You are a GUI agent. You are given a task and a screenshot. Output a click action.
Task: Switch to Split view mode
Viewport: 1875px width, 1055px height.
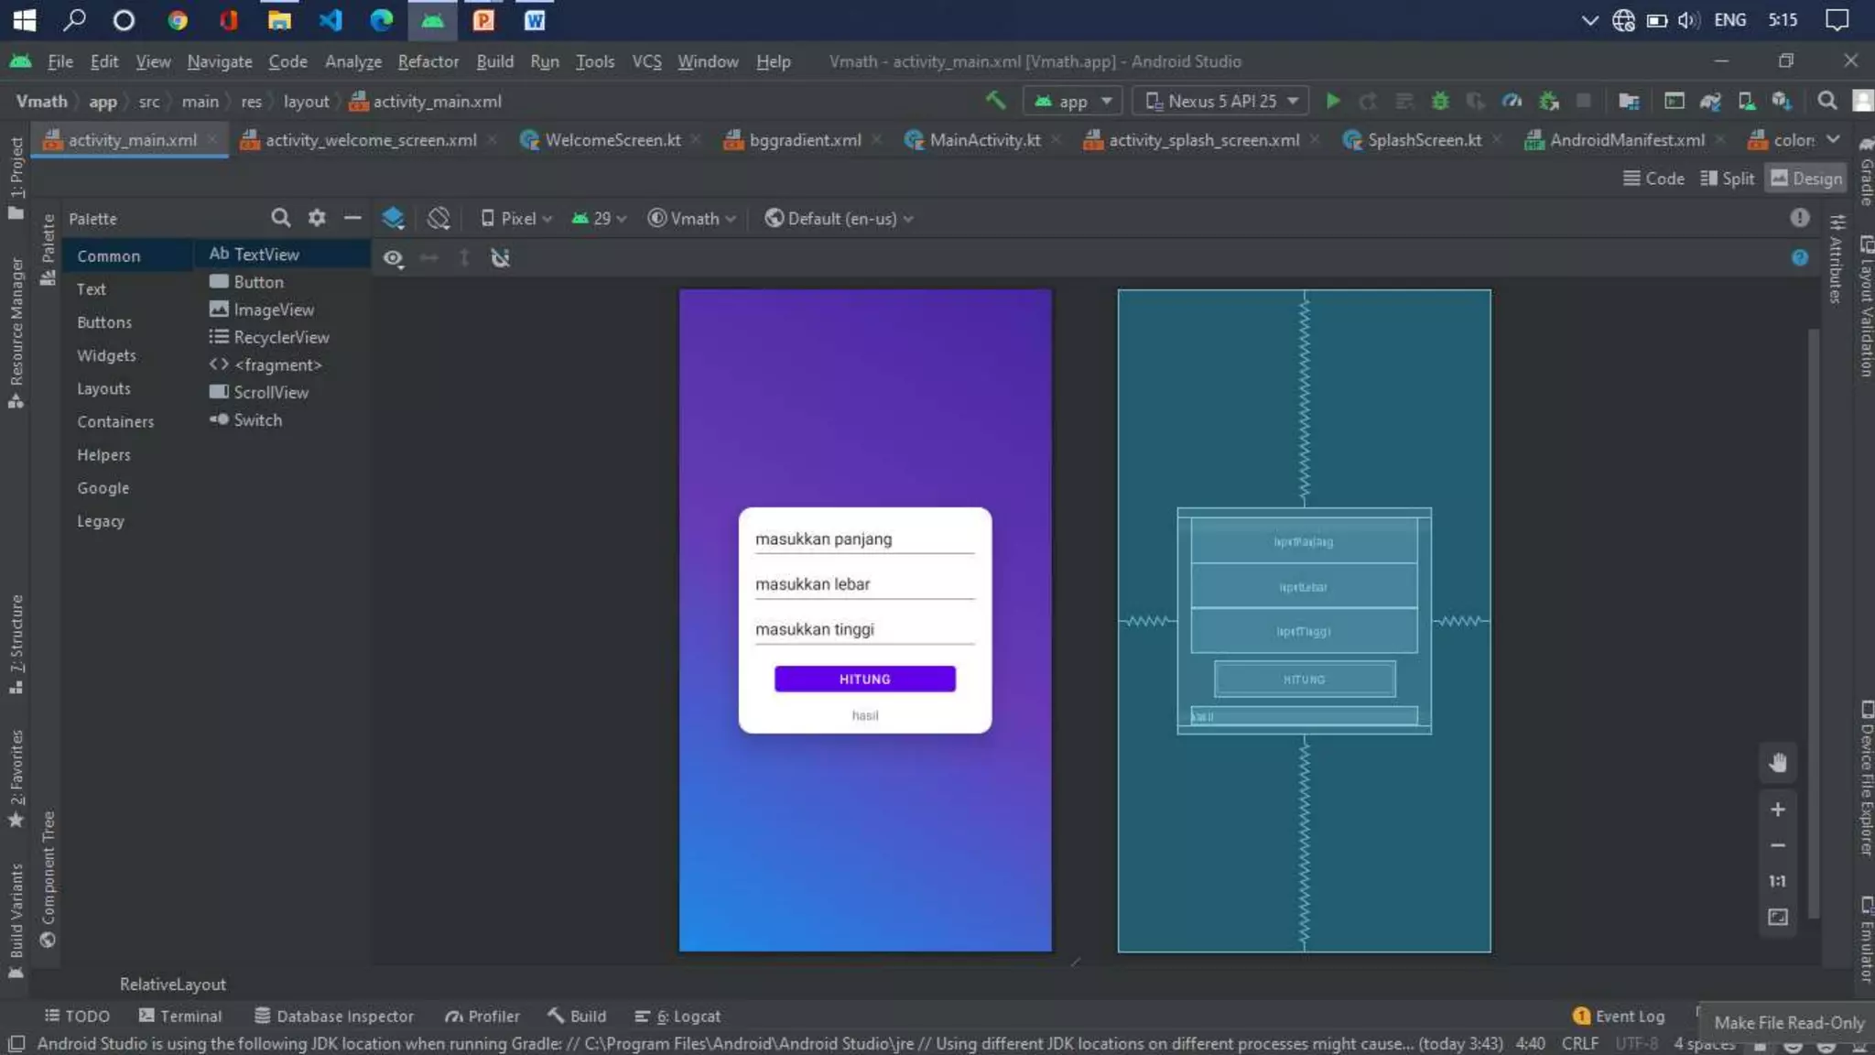tap(1727, 179)
